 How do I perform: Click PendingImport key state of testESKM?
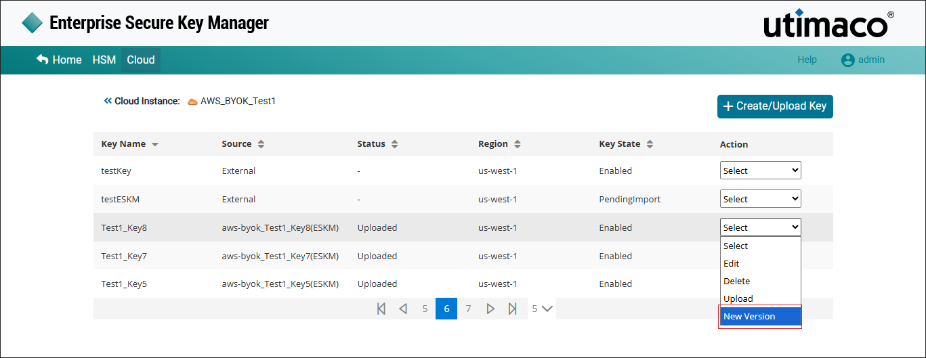(629, 199)
